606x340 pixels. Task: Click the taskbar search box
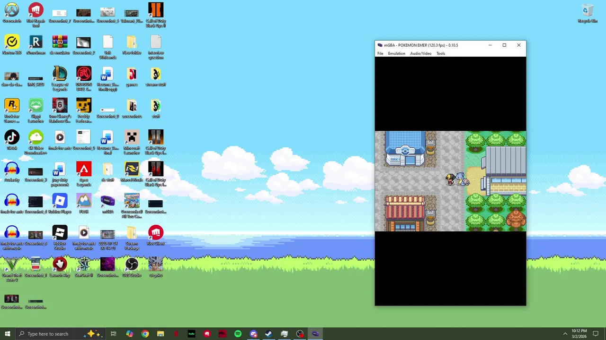[x=60, y=334]
